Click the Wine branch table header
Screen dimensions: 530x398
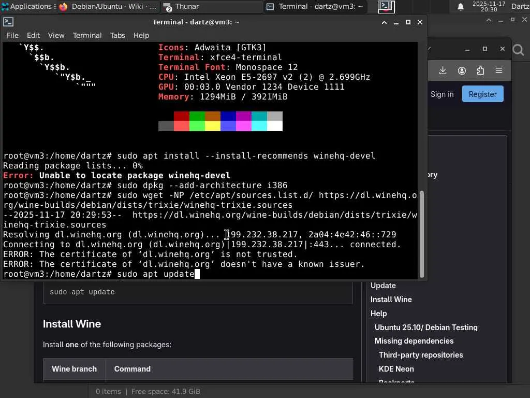click(x=75, y=369)
